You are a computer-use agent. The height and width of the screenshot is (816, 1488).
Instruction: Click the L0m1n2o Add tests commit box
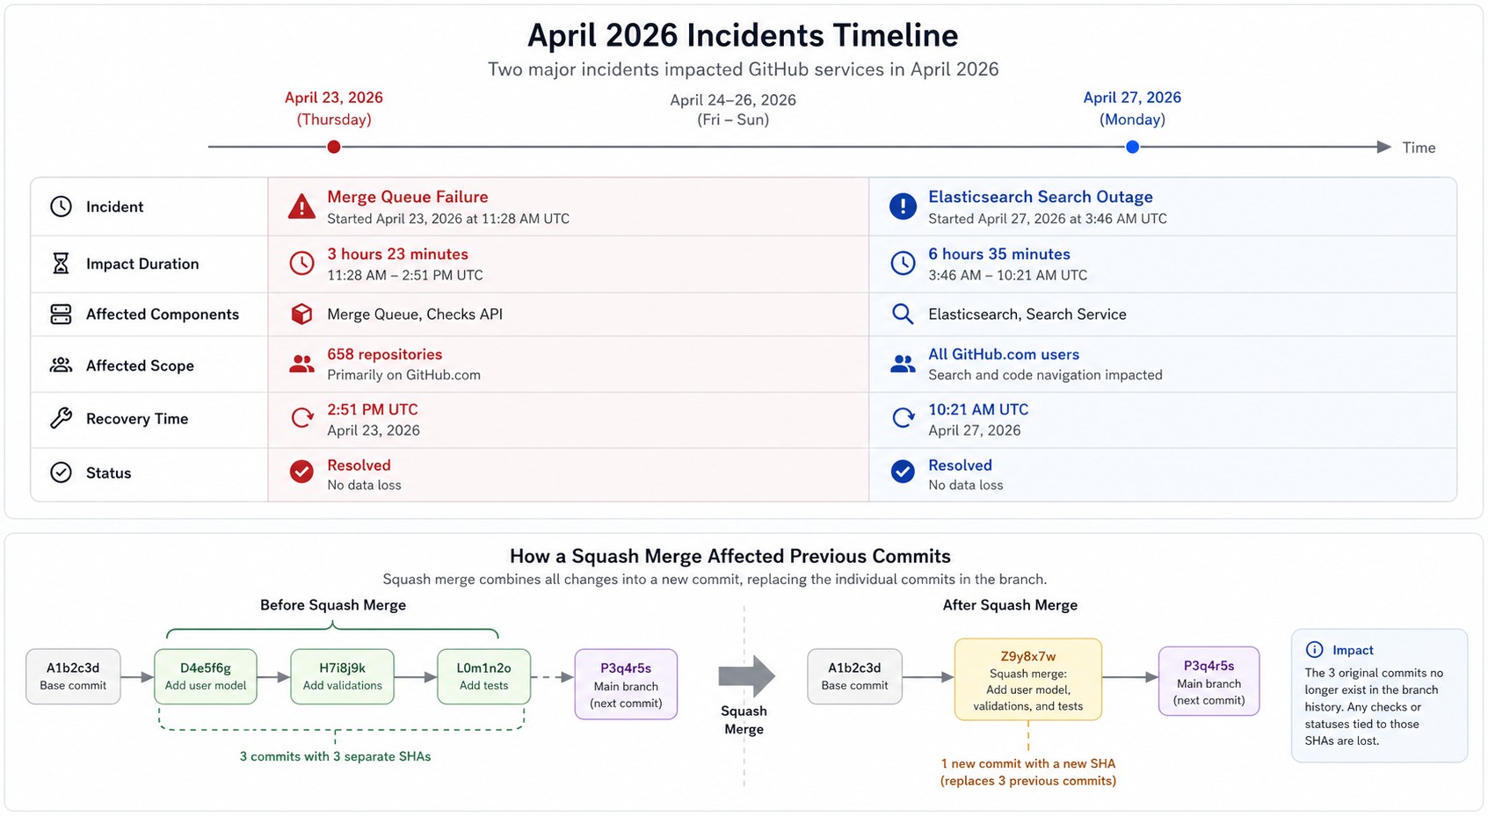(483, 676)
